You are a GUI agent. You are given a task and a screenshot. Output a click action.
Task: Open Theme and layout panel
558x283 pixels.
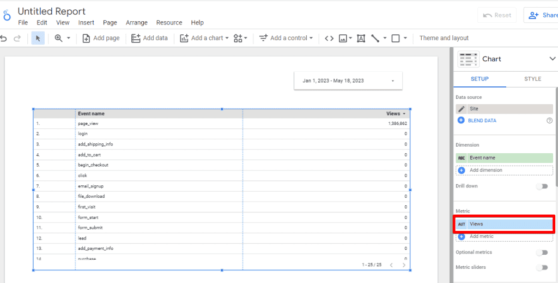444,39
